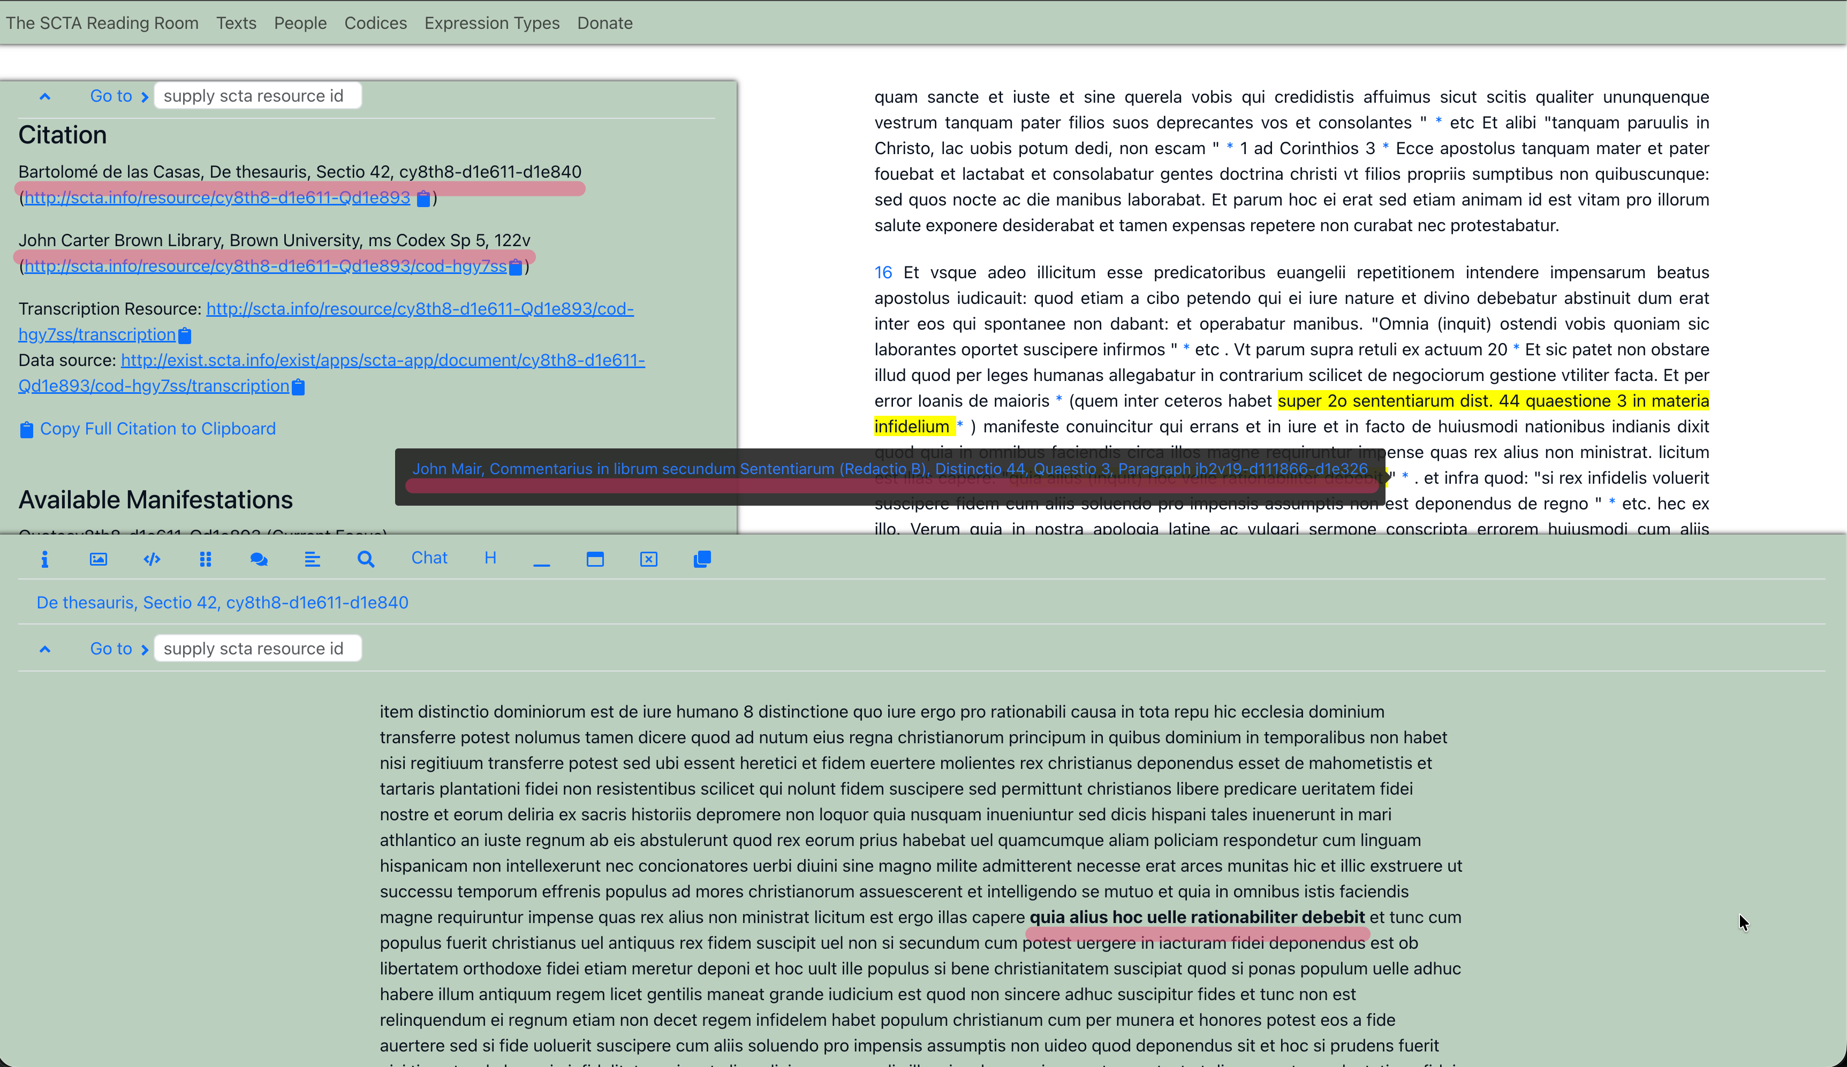Open the cod-hgy7ss manifestation link
1847x1067 pixels.
(266, 266)
